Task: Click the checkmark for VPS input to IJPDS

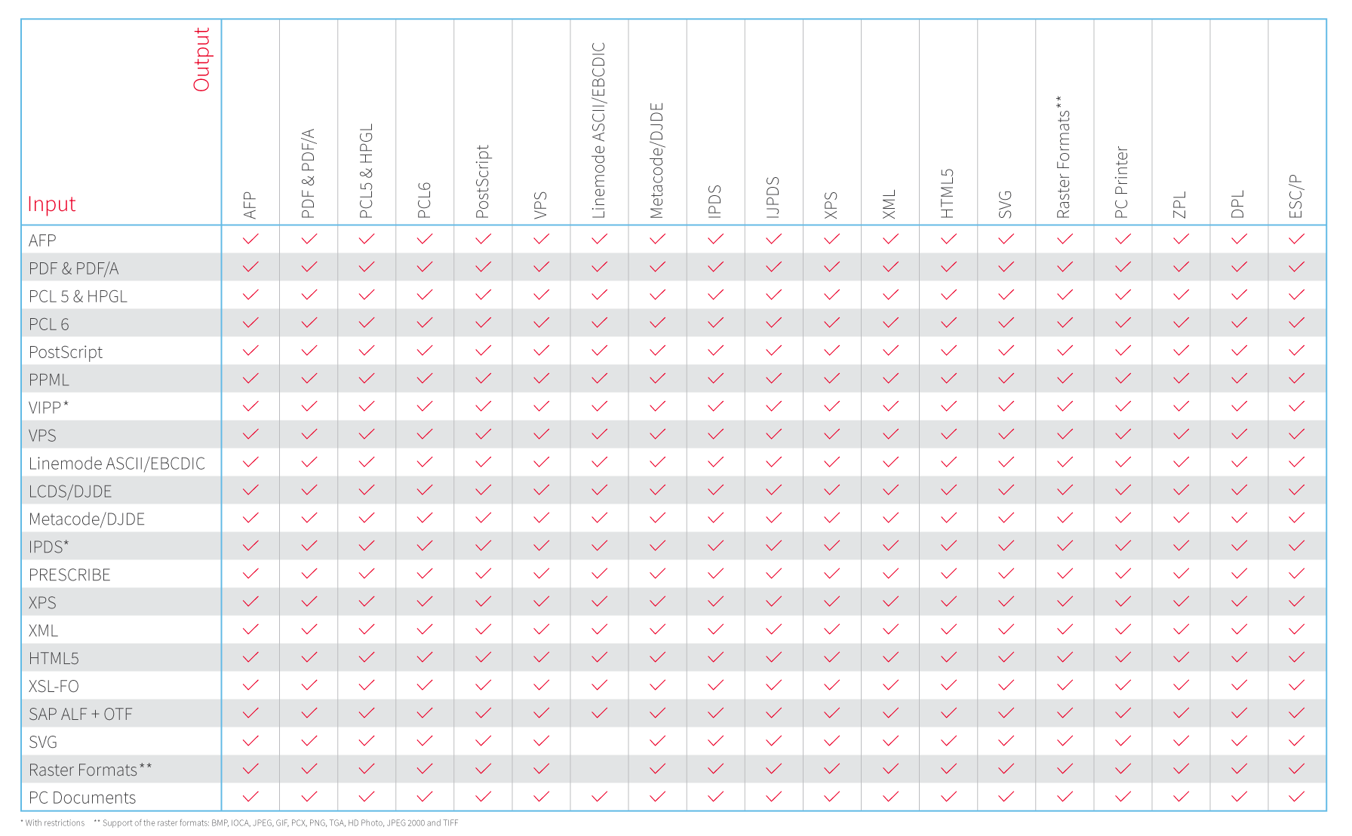Action: [773, 434]
